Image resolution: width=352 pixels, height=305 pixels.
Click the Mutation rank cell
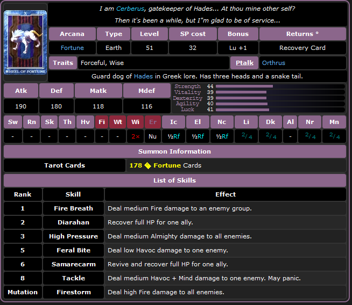point(23,292)
